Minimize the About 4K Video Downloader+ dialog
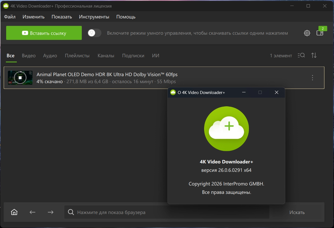Screen dimensions: 334x228 (x=244, y=92)
